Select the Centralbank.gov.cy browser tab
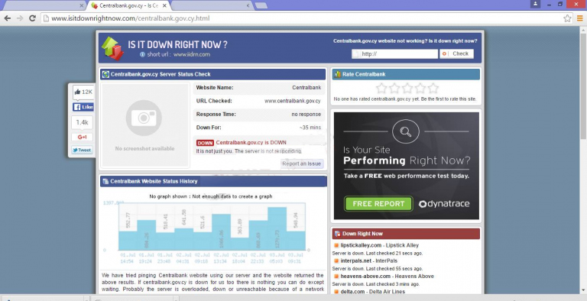The width and height of the screenshot is (587, 301). 129,5
